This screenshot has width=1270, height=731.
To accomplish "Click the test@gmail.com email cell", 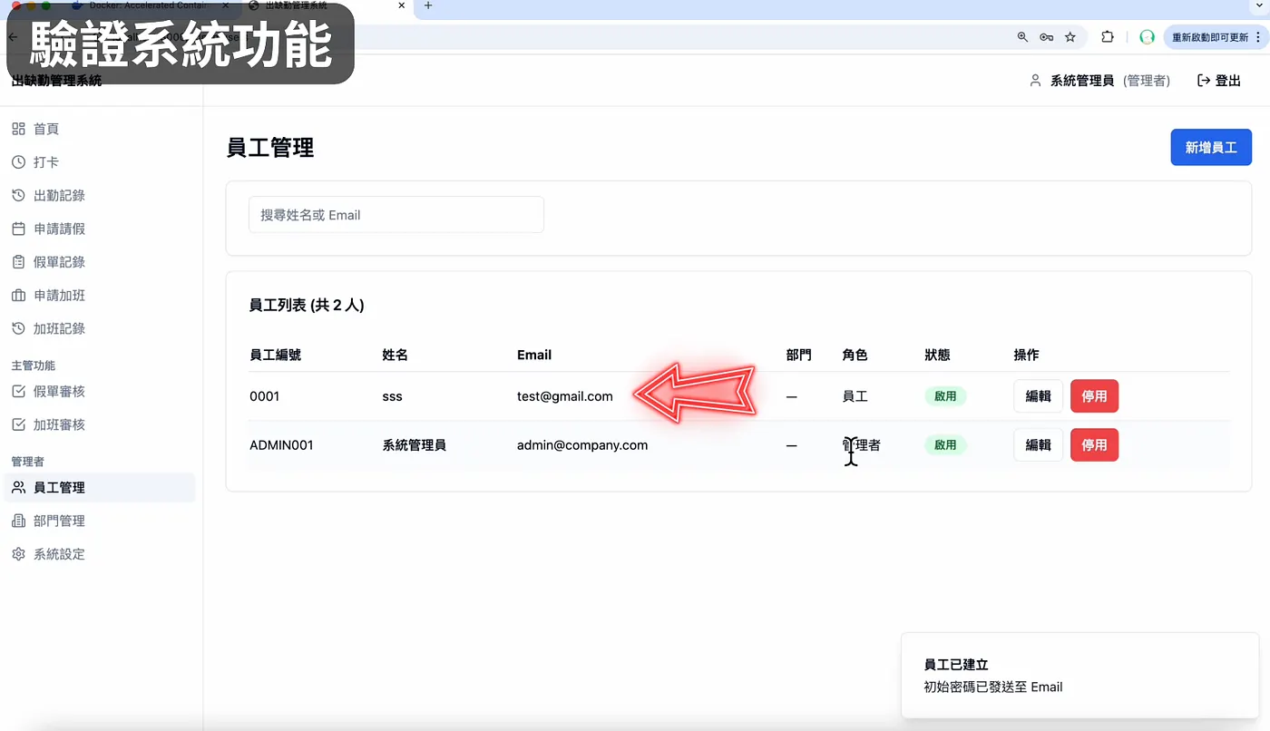I will pyautogui.click(x=565, y=396).
